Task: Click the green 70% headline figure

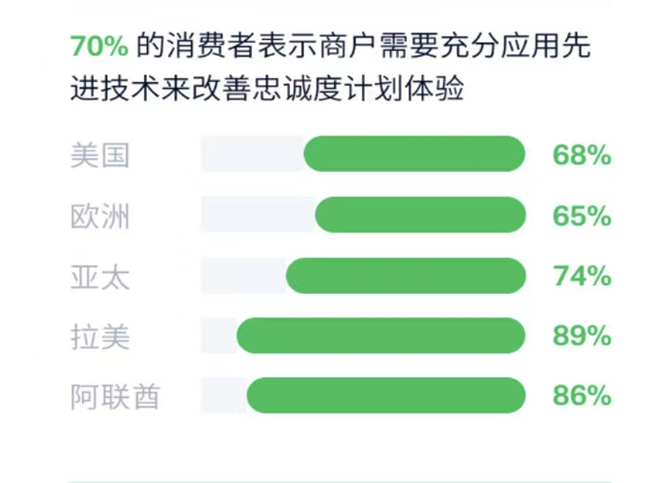Action: point(99,47)
